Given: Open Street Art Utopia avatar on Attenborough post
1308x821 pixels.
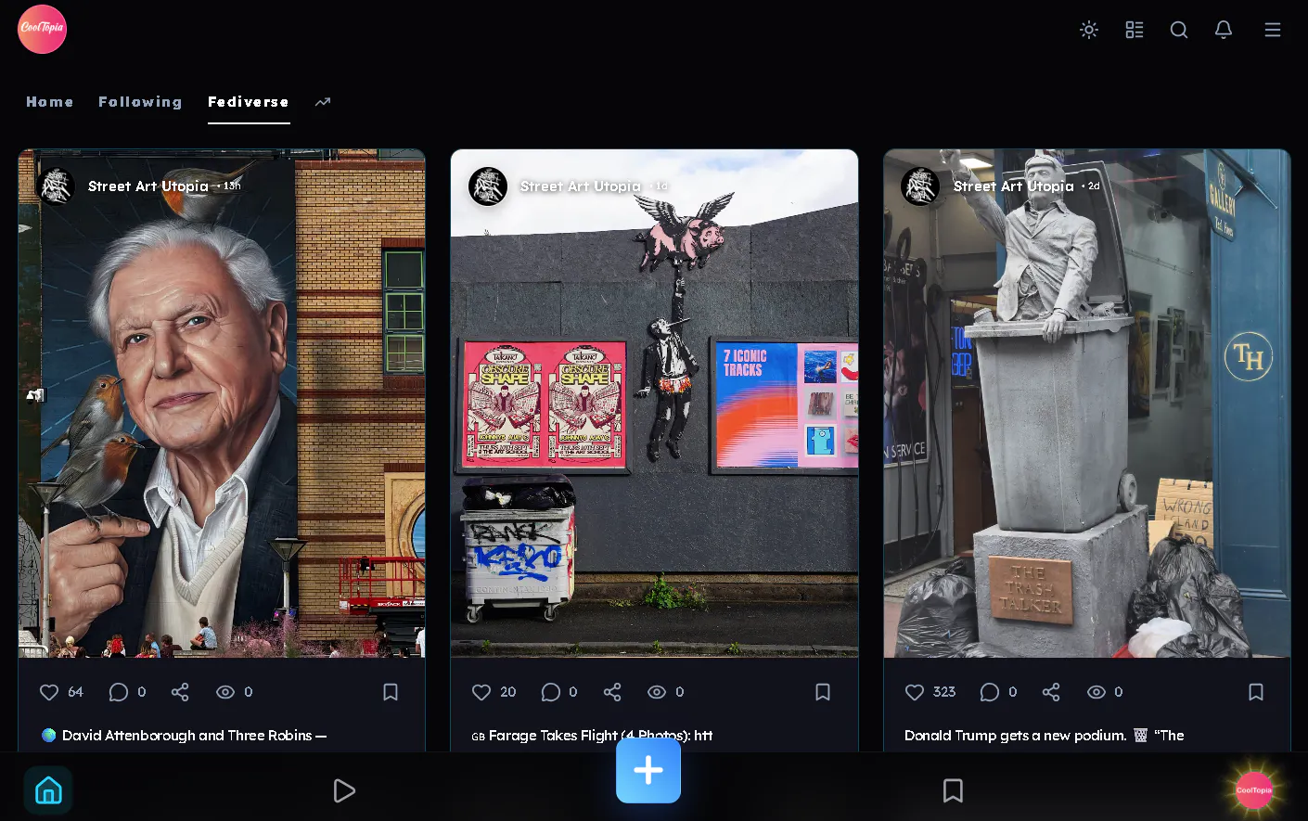Looking at the screenshot, I should [56, 186].
